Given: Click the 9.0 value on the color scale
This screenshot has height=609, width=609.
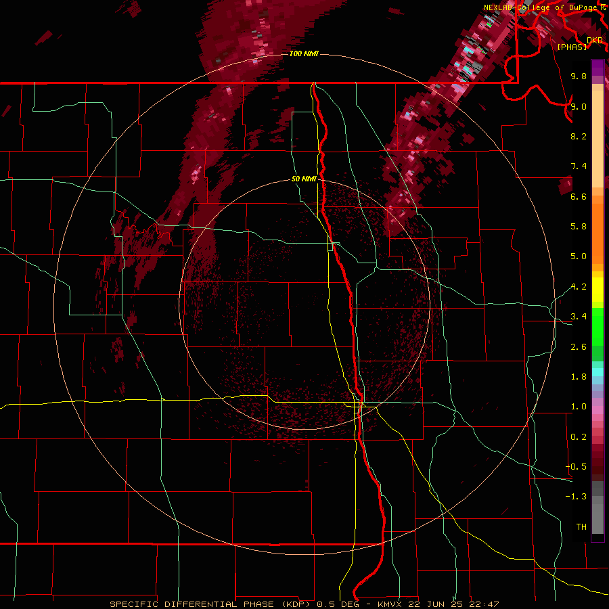Looking at the screenshot, I should click(579, 106).
